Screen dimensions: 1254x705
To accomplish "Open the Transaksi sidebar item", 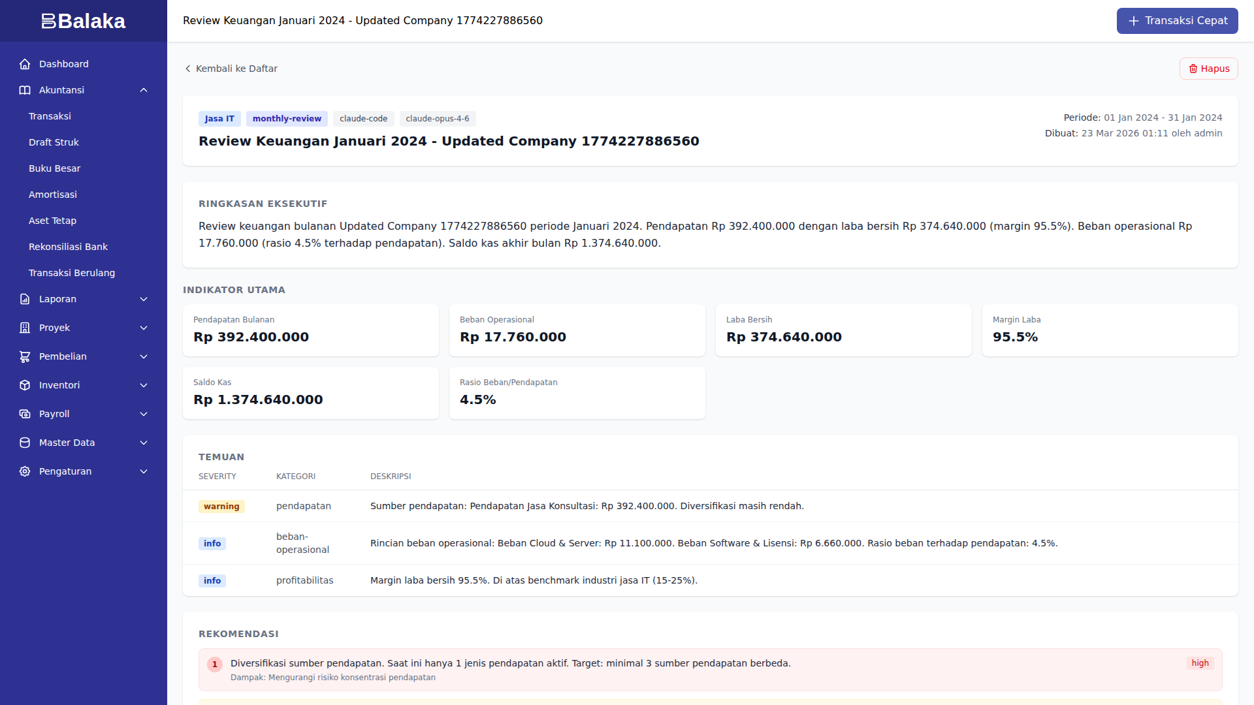I will (50, 116).
